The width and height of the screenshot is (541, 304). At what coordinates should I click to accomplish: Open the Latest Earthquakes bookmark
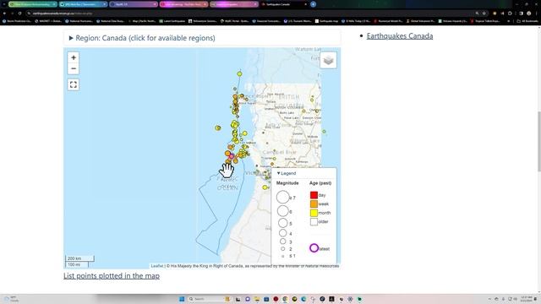172,21
